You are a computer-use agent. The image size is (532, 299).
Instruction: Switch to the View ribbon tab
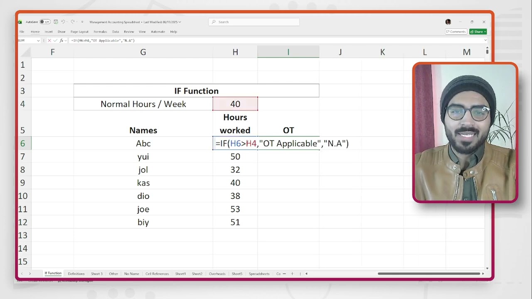point(142,32)
